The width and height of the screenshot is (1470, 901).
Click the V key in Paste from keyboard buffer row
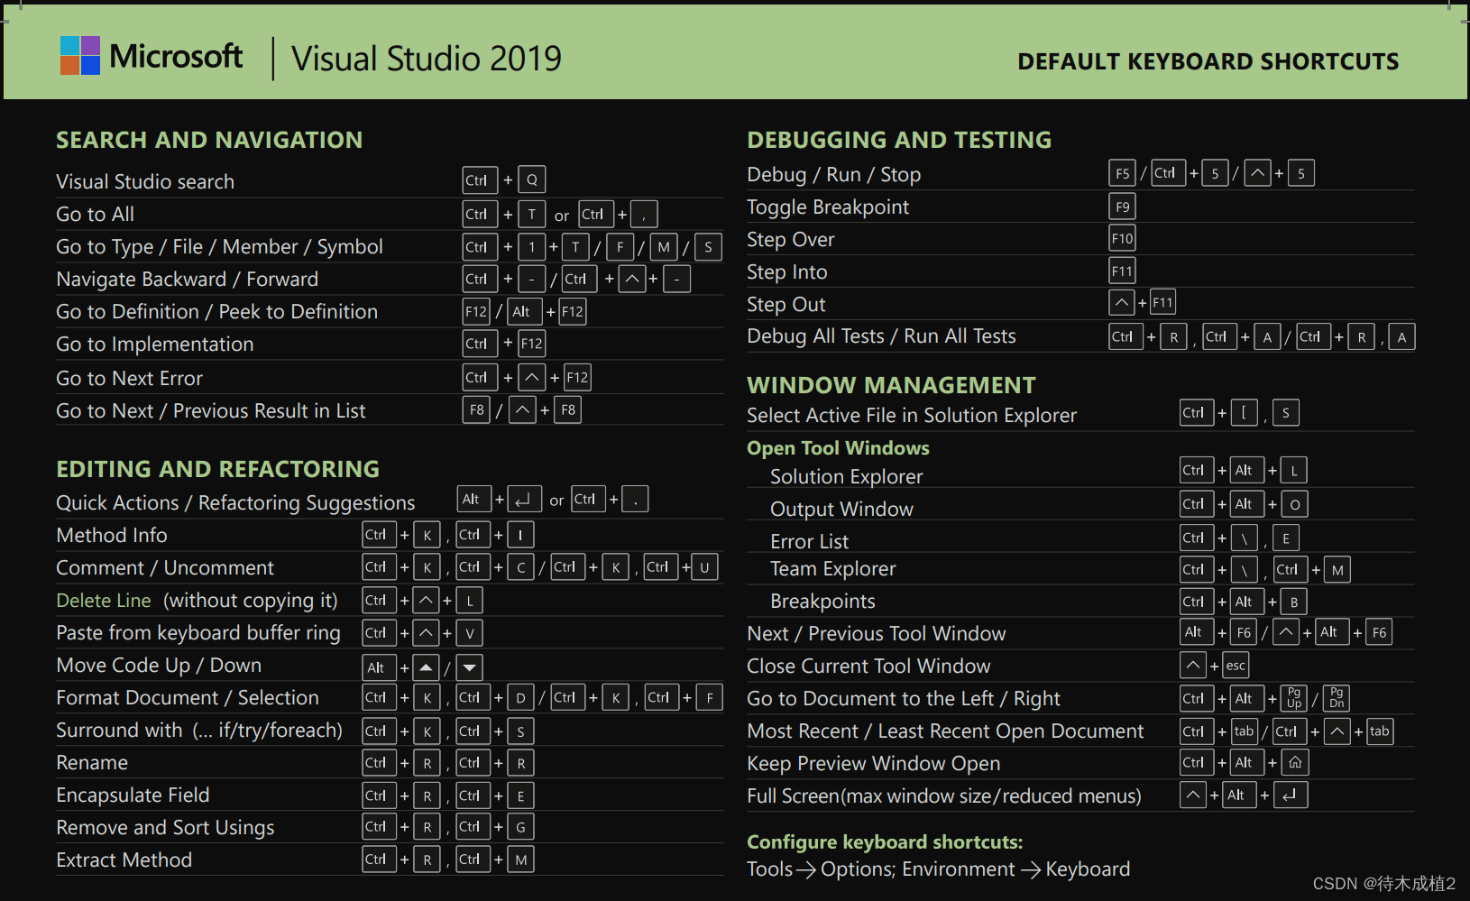pyautogui.click(x=470, y=633)
